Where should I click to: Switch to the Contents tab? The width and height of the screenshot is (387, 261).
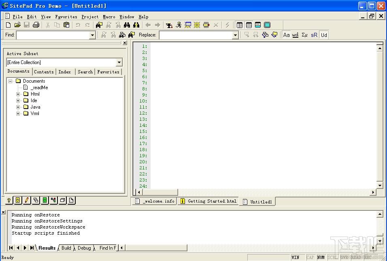[x=44, y=72]
